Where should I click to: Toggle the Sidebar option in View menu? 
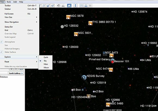point(20,9)
